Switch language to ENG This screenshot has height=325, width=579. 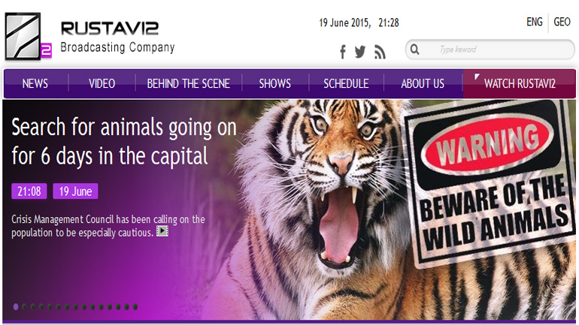point(535,22)
